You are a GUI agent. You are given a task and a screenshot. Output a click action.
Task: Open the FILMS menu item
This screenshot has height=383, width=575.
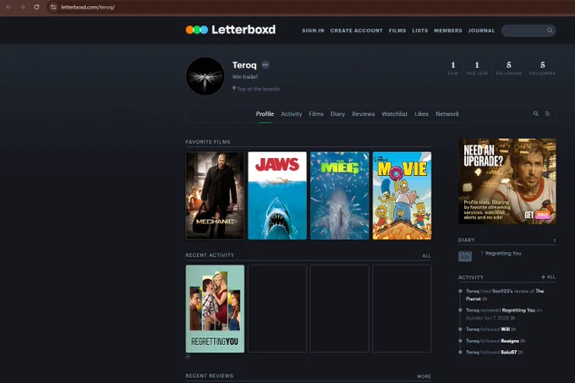(x=397, y=30)
